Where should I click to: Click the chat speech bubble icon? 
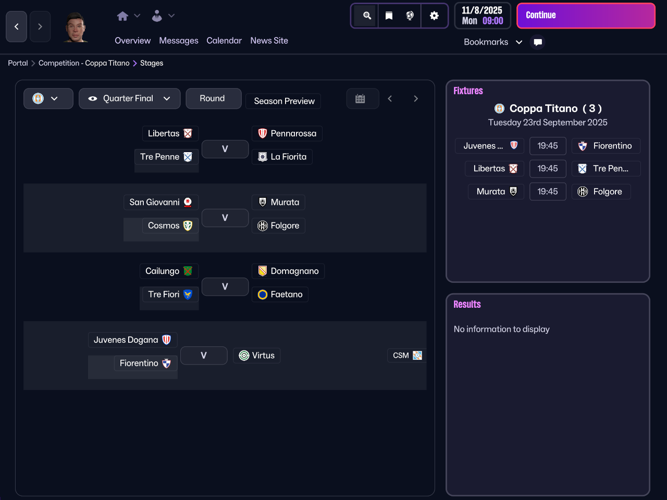click(x=538, y=42)
